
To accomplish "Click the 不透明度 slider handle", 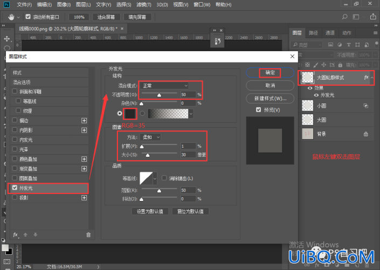I will pyautogui.click(x=159, y=95).
